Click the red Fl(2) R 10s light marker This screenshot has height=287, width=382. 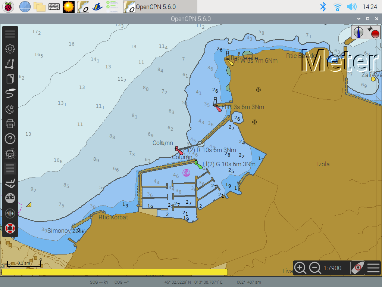point(179,150)
